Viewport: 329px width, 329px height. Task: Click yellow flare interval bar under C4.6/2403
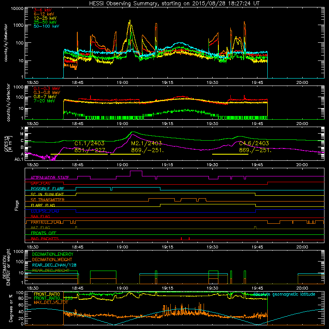(230, 154)
